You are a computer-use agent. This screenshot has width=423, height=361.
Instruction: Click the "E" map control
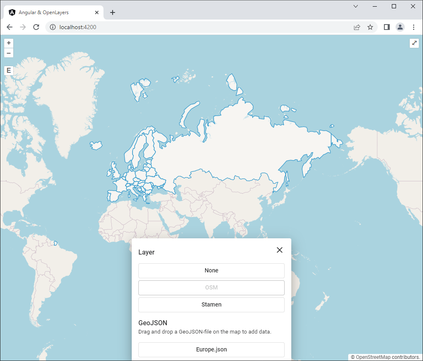pos(9,70)
